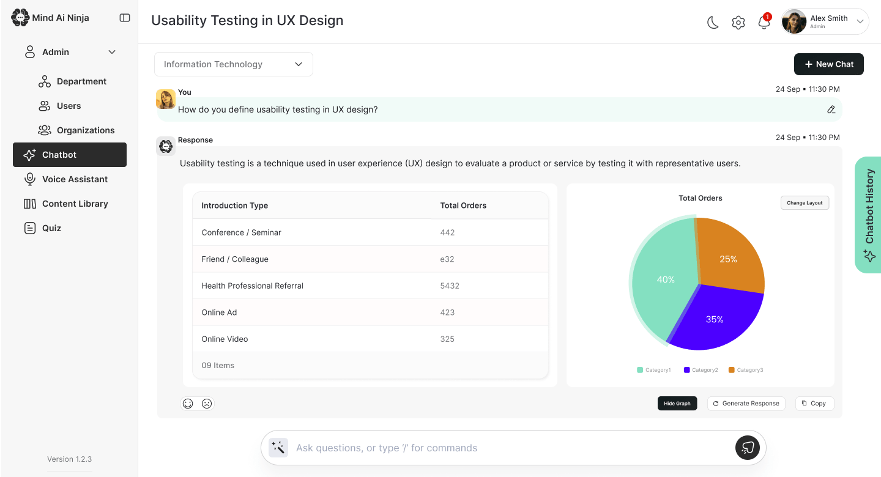
Task: Click the Admin person icon
Action: pyautogui.click(x=29, y=52)
